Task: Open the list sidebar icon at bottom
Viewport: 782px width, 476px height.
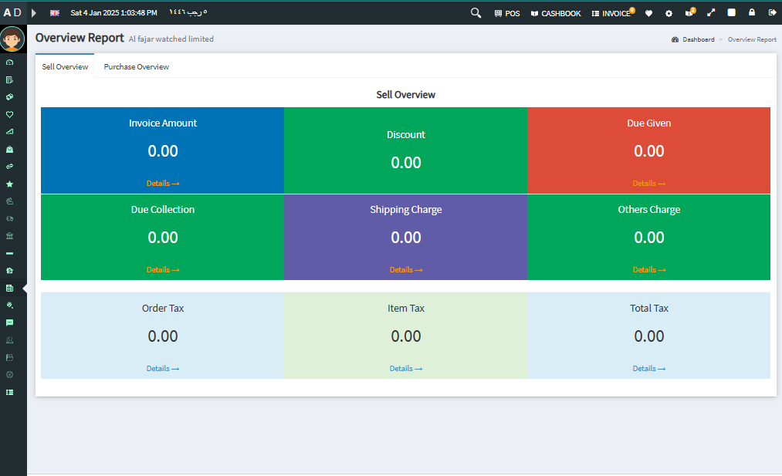Action: pyautogui.click(x=9, y=392)
